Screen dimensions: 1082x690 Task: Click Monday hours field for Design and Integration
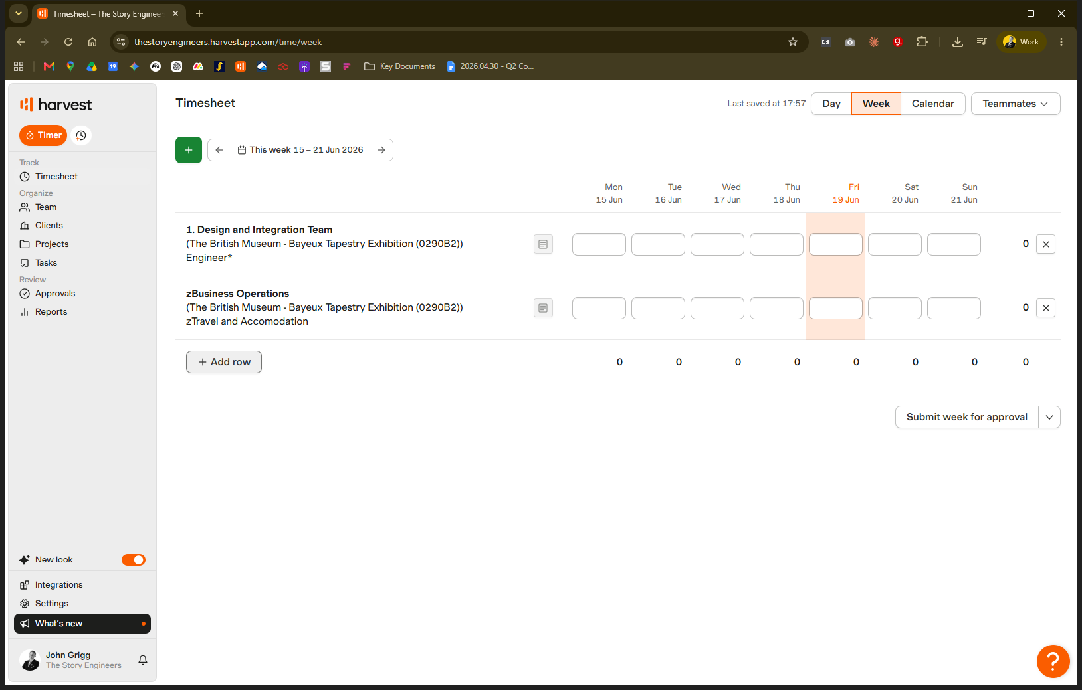[599, 244]
